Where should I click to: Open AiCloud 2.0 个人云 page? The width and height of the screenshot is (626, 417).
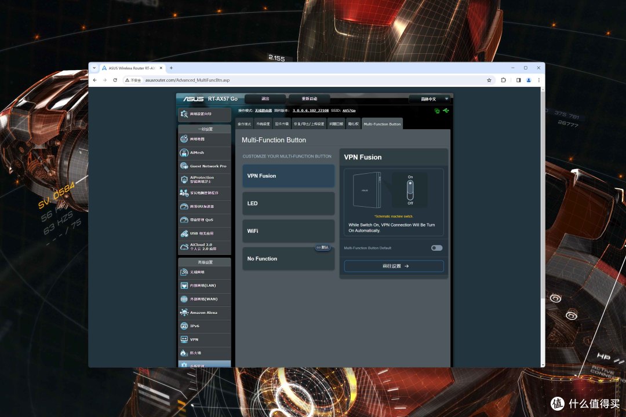[x=205, y=247]
